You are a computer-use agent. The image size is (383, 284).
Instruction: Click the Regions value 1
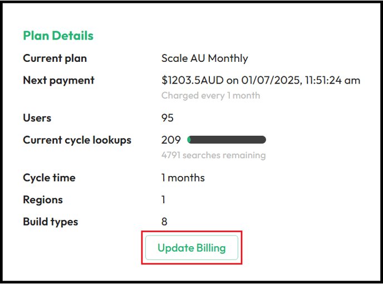[164, 200]
